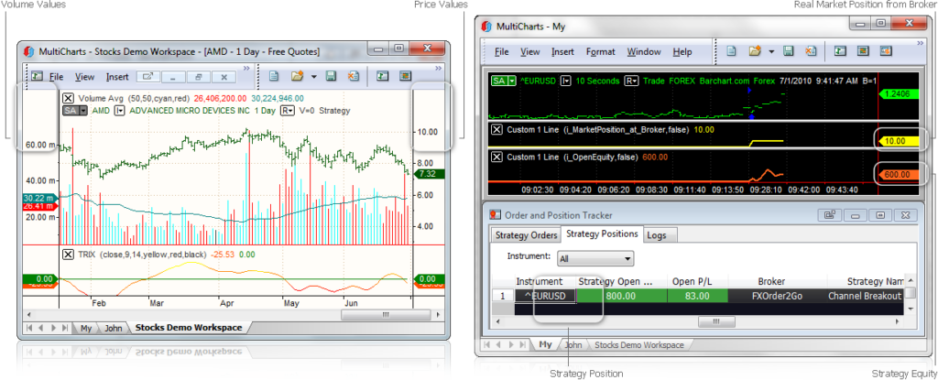Screen dimensions: 938x380
Task: Open the Logs tab in the tracker
Action: click(656, 235)
